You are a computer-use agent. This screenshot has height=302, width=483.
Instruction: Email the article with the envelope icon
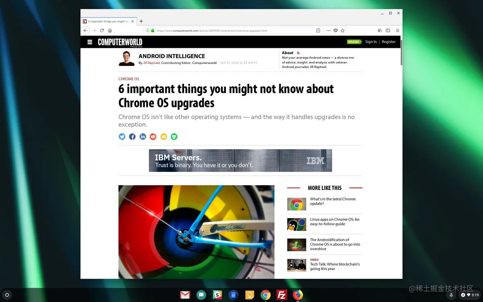(163, 137)
